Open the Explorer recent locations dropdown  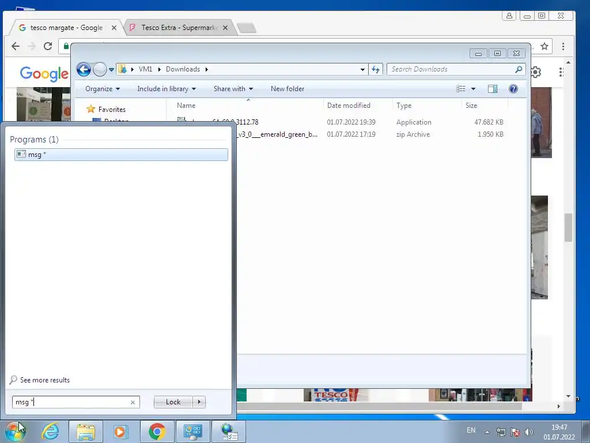click(x=111, y=69)
